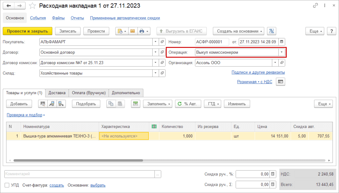Screen dimensions: 339x193
Task: Click the load from data terminal icon
Action: click(x=52, y=104)
